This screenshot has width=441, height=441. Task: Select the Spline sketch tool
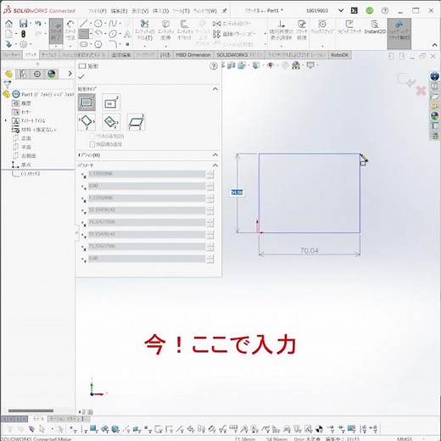tap(113, 24)
